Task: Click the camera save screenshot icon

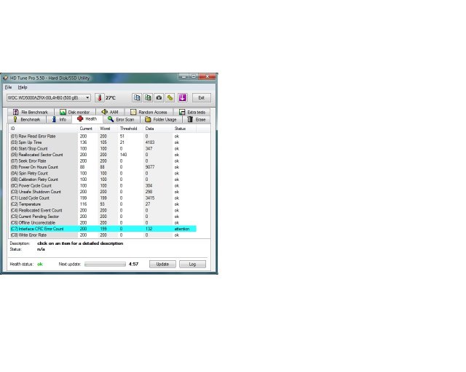Action: pyautogui.click(x=159, y=97)
